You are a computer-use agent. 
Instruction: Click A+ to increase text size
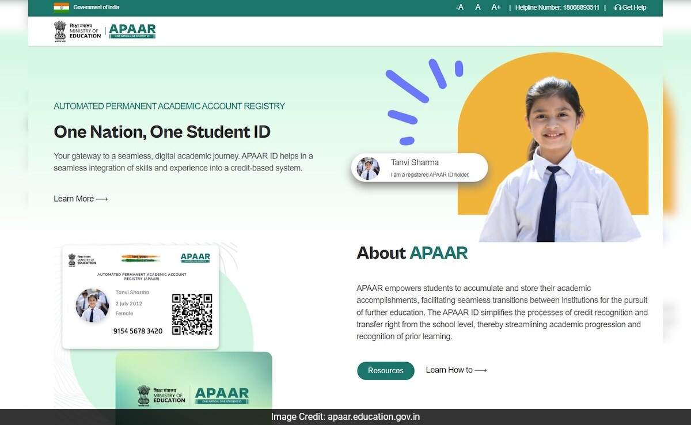coord(496,7)
